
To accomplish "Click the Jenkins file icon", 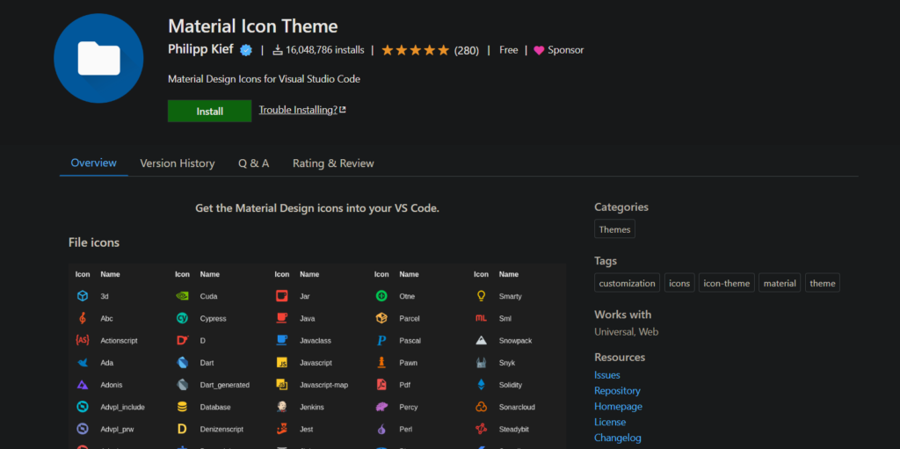I will click(282, 407).
